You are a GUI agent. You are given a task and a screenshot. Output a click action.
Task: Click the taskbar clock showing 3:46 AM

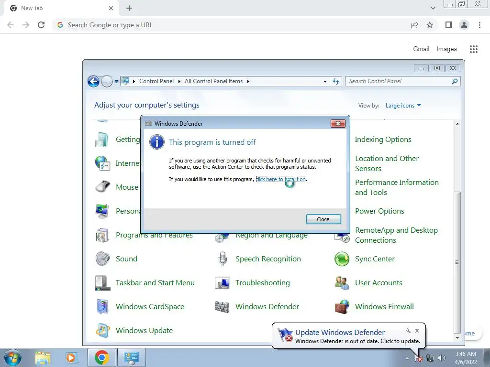coord(466,358)
